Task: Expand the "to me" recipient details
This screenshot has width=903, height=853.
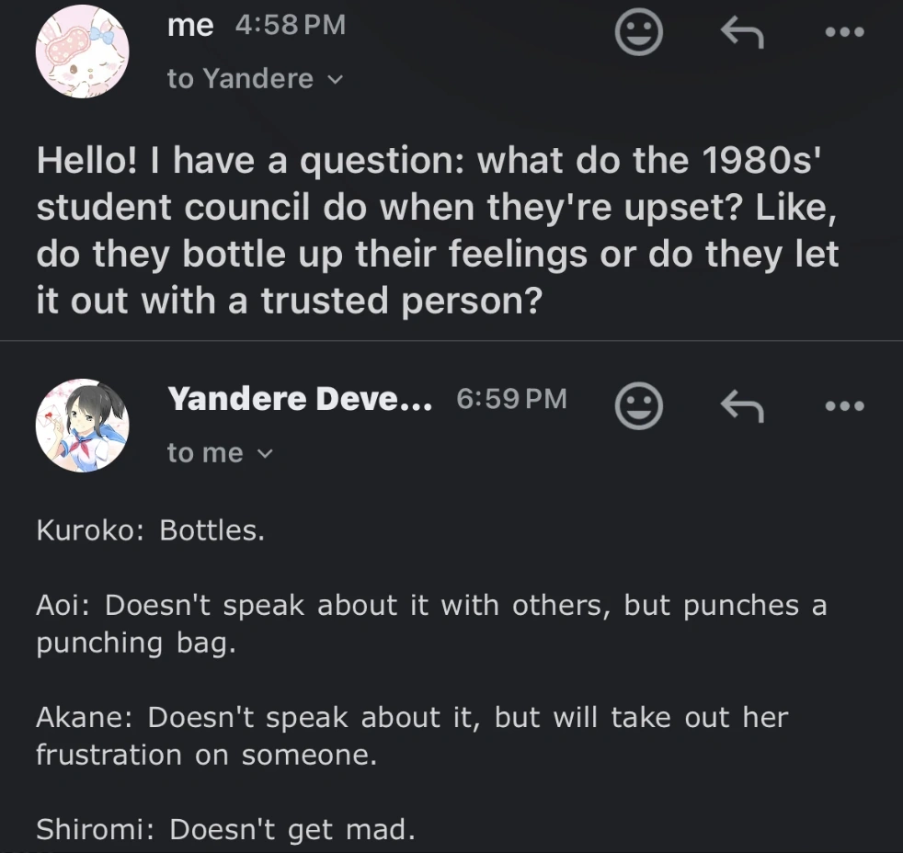Action: [221, 453]
